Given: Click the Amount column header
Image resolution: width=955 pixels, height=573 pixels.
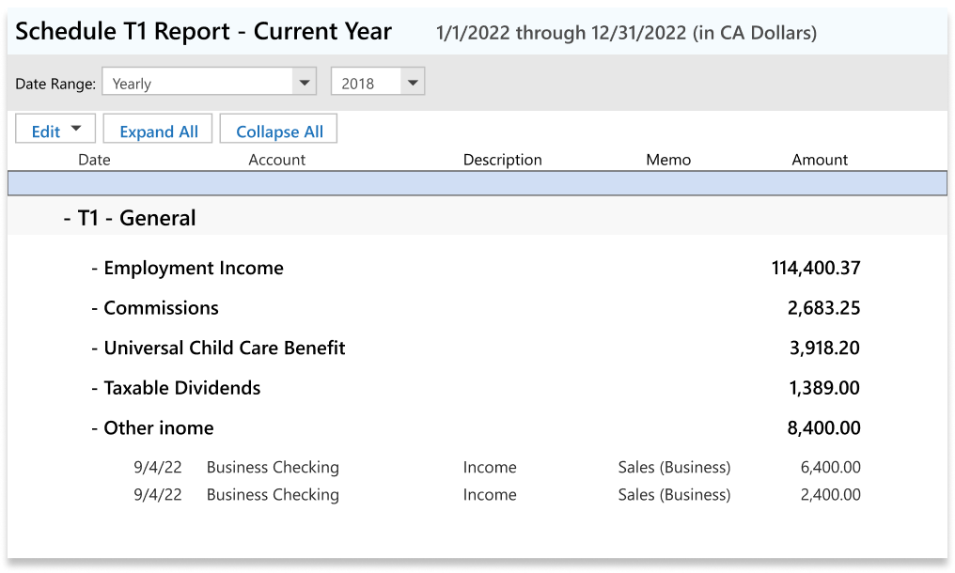Looking at the screenshot, I should (820, 160).
